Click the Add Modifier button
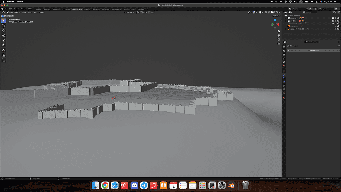This screenshot has width=341, height=192. tap(314, 51)
